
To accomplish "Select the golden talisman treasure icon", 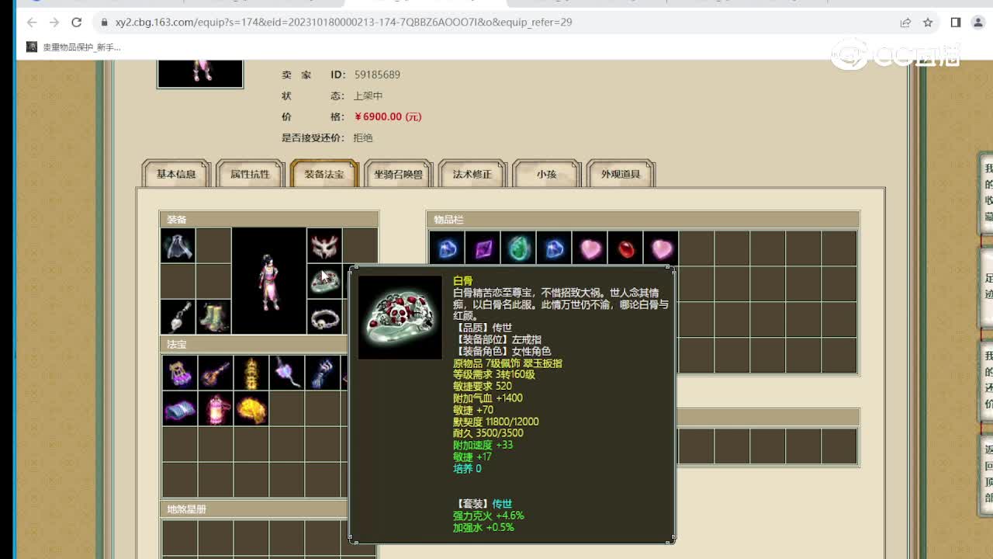I will 251,373.
